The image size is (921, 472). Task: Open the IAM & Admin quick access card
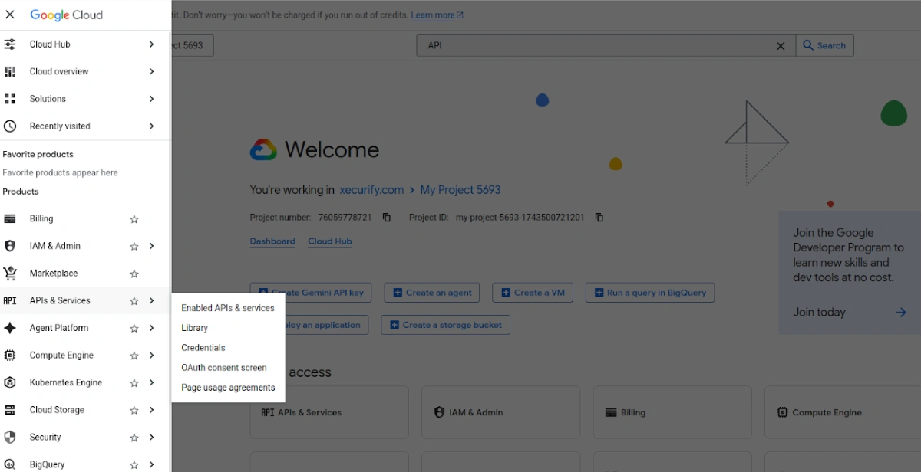click(x=500, y=412)
